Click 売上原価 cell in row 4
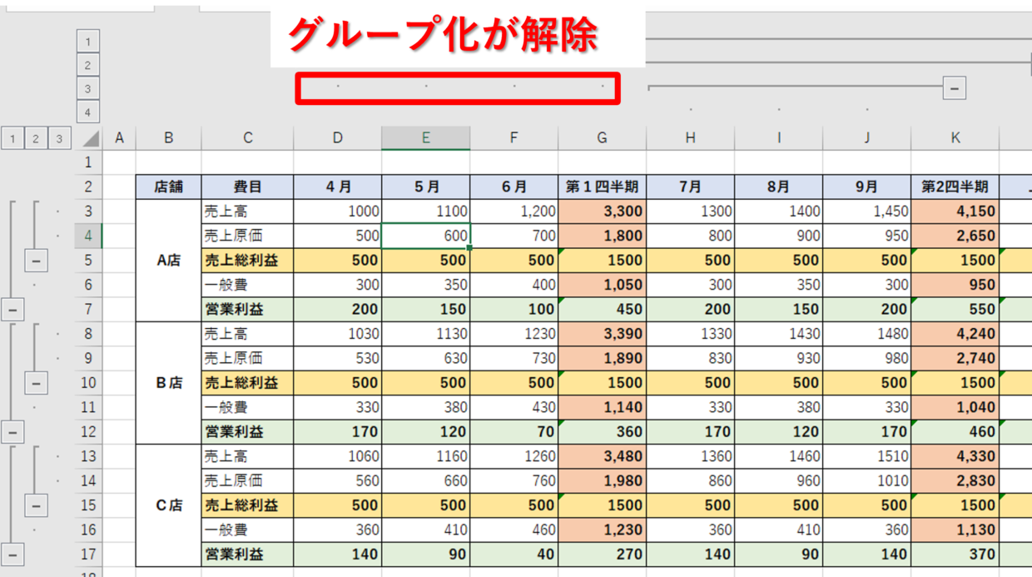This screenshot has width=1032, height=577. click(x=247, y=236)
